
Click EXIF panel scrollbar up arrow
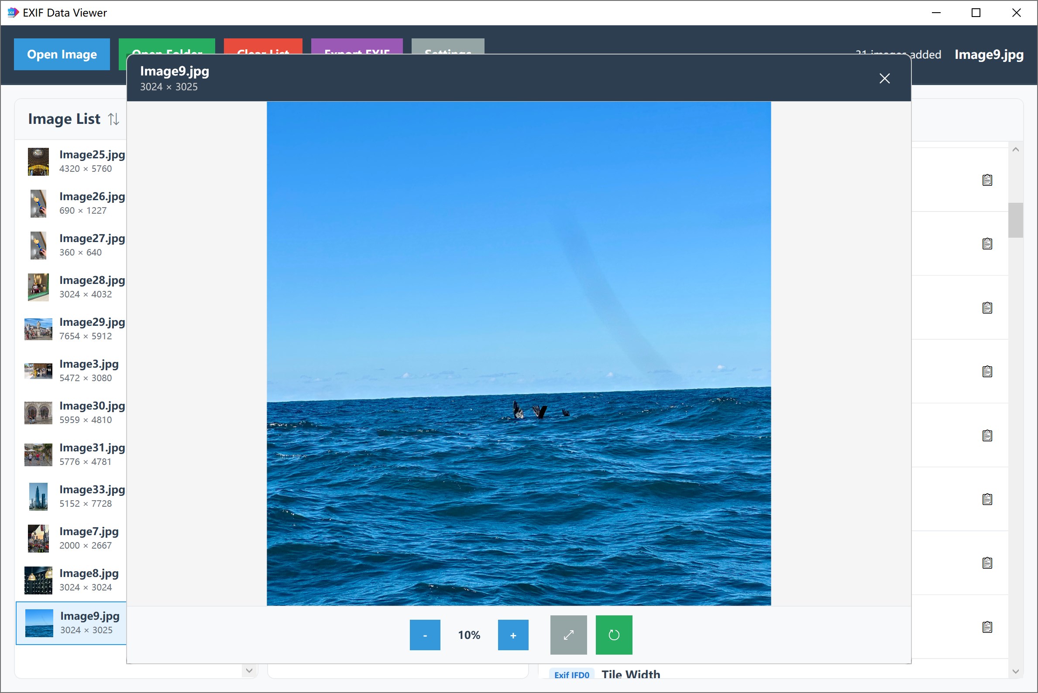(1015, 150)
